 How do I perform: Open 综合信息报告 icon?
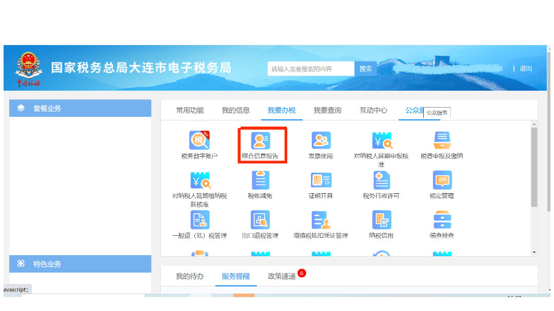point(261,140)
